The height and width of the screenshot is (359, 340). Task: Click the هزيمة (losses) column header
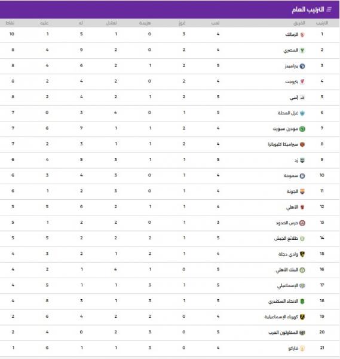coord(145,23)
